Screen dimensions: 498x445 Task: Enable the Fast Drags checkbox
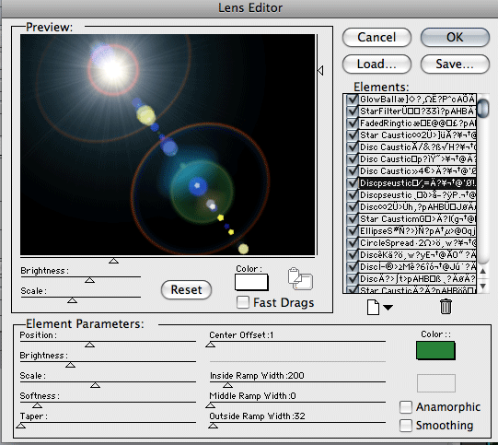pyautogui.click(x=243, y=302)
